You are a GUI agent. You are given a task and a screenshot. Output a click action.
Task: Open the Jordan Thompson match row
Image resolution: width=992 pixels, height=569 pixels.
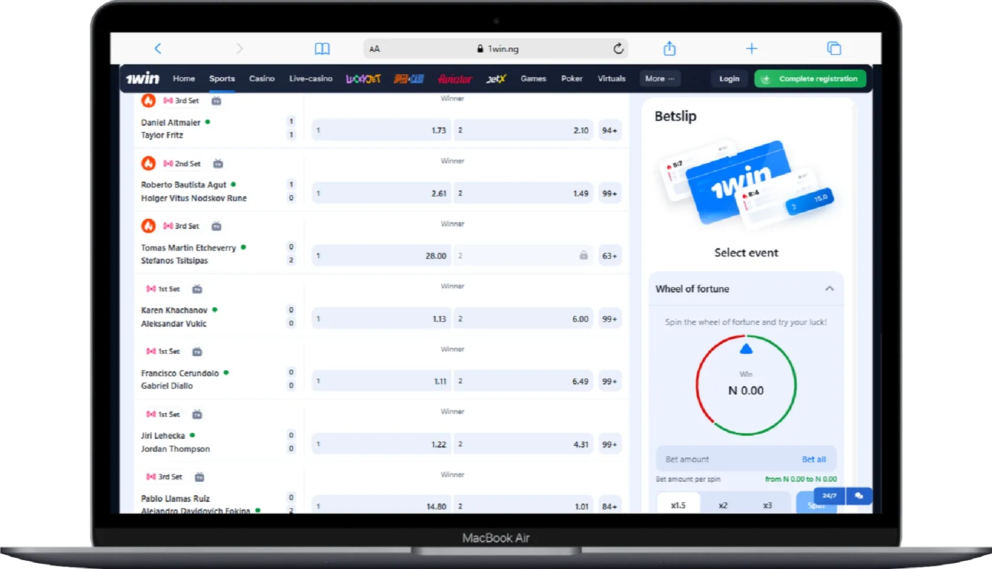point(175,449)
